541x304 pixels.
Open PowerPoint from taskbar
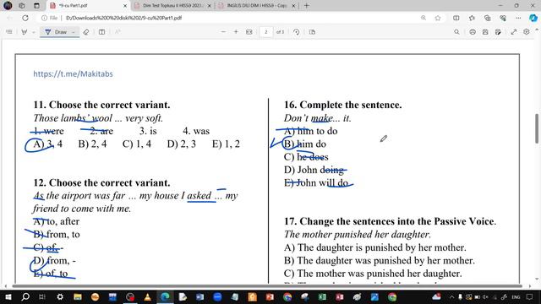270,296
